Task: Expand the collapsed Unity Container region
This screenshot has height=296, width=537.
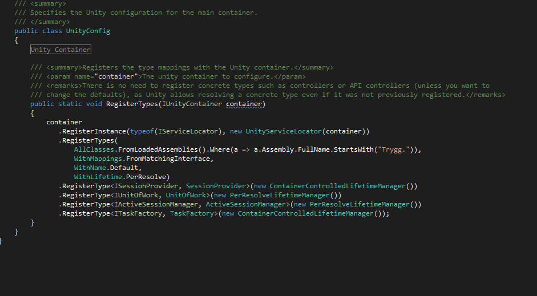Action: click(60, 50)
